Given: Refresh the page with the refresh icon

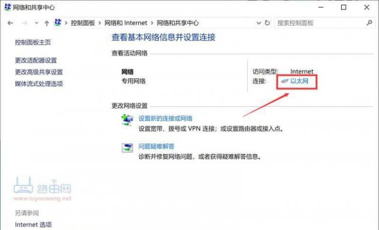Looking at the screenshot, I should [x=267, y=23].
